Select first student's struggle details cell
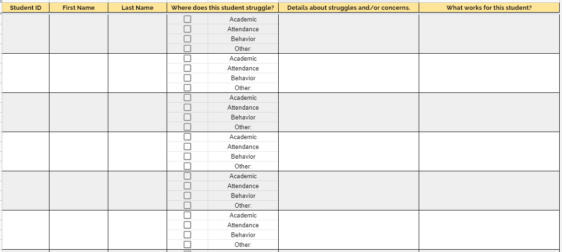 pyautogui.click(x=349, y=34)
